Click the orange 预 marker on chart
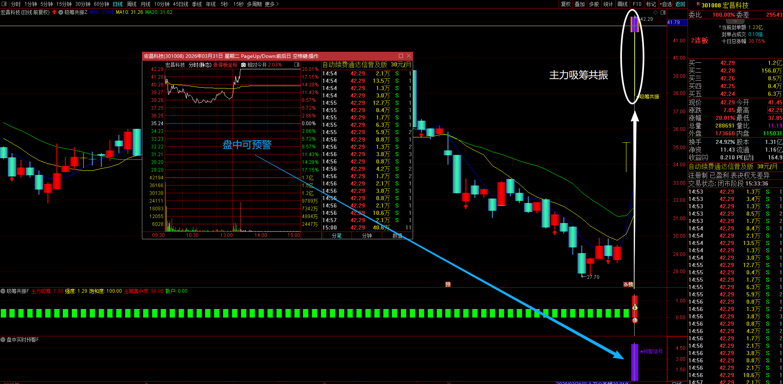This screenshot has height=384, width=783. click(448, 285)
